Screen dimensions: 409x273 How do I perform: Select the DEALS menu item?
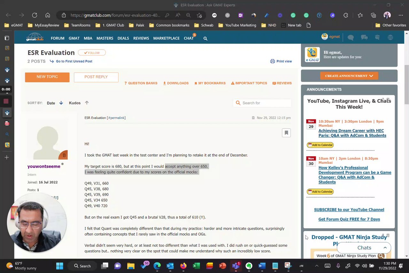click(123, 38)
